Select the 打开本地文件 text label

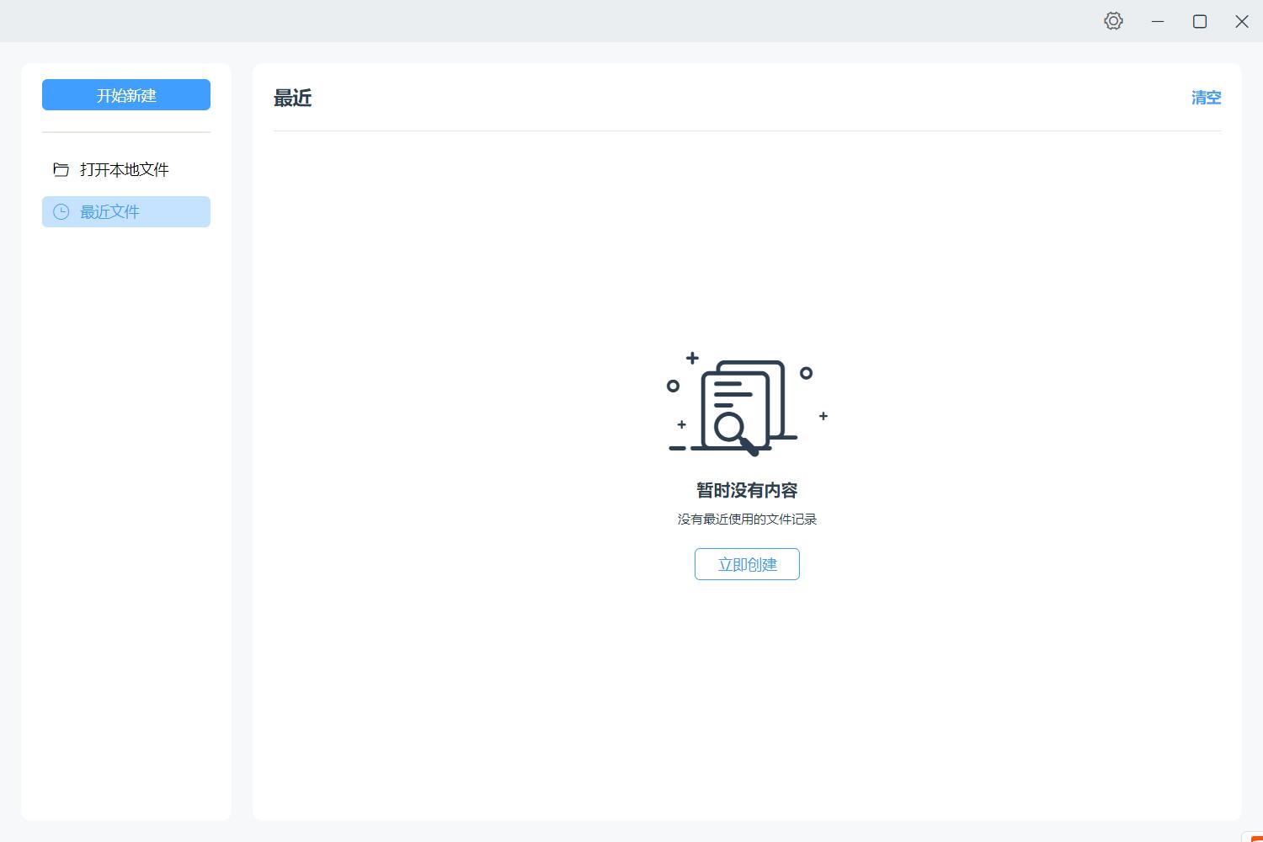tap(125, 170)
